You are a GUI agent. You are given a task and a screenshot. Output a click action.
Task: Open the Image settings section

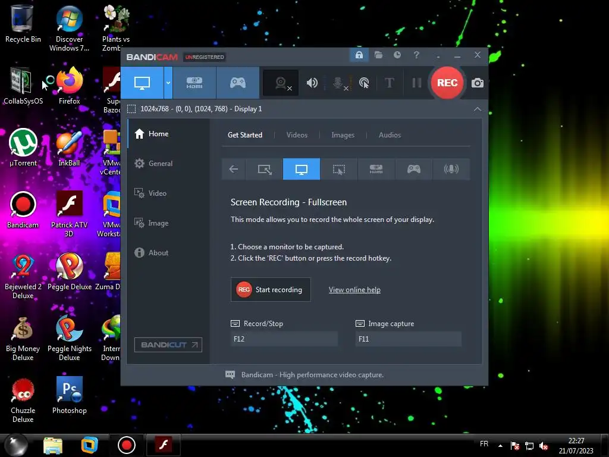(x=168, y=223)
